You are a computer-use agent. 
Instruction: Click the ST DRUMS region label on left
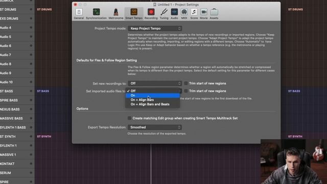[44, 9]
